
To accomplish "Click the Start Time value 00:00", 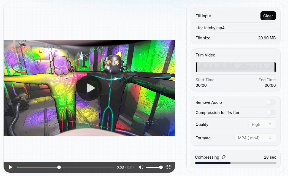I will [201, 85].
